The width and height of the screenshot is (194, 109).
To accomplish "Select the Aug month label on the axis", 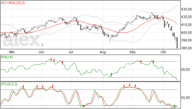I will [x=103, y=52].
